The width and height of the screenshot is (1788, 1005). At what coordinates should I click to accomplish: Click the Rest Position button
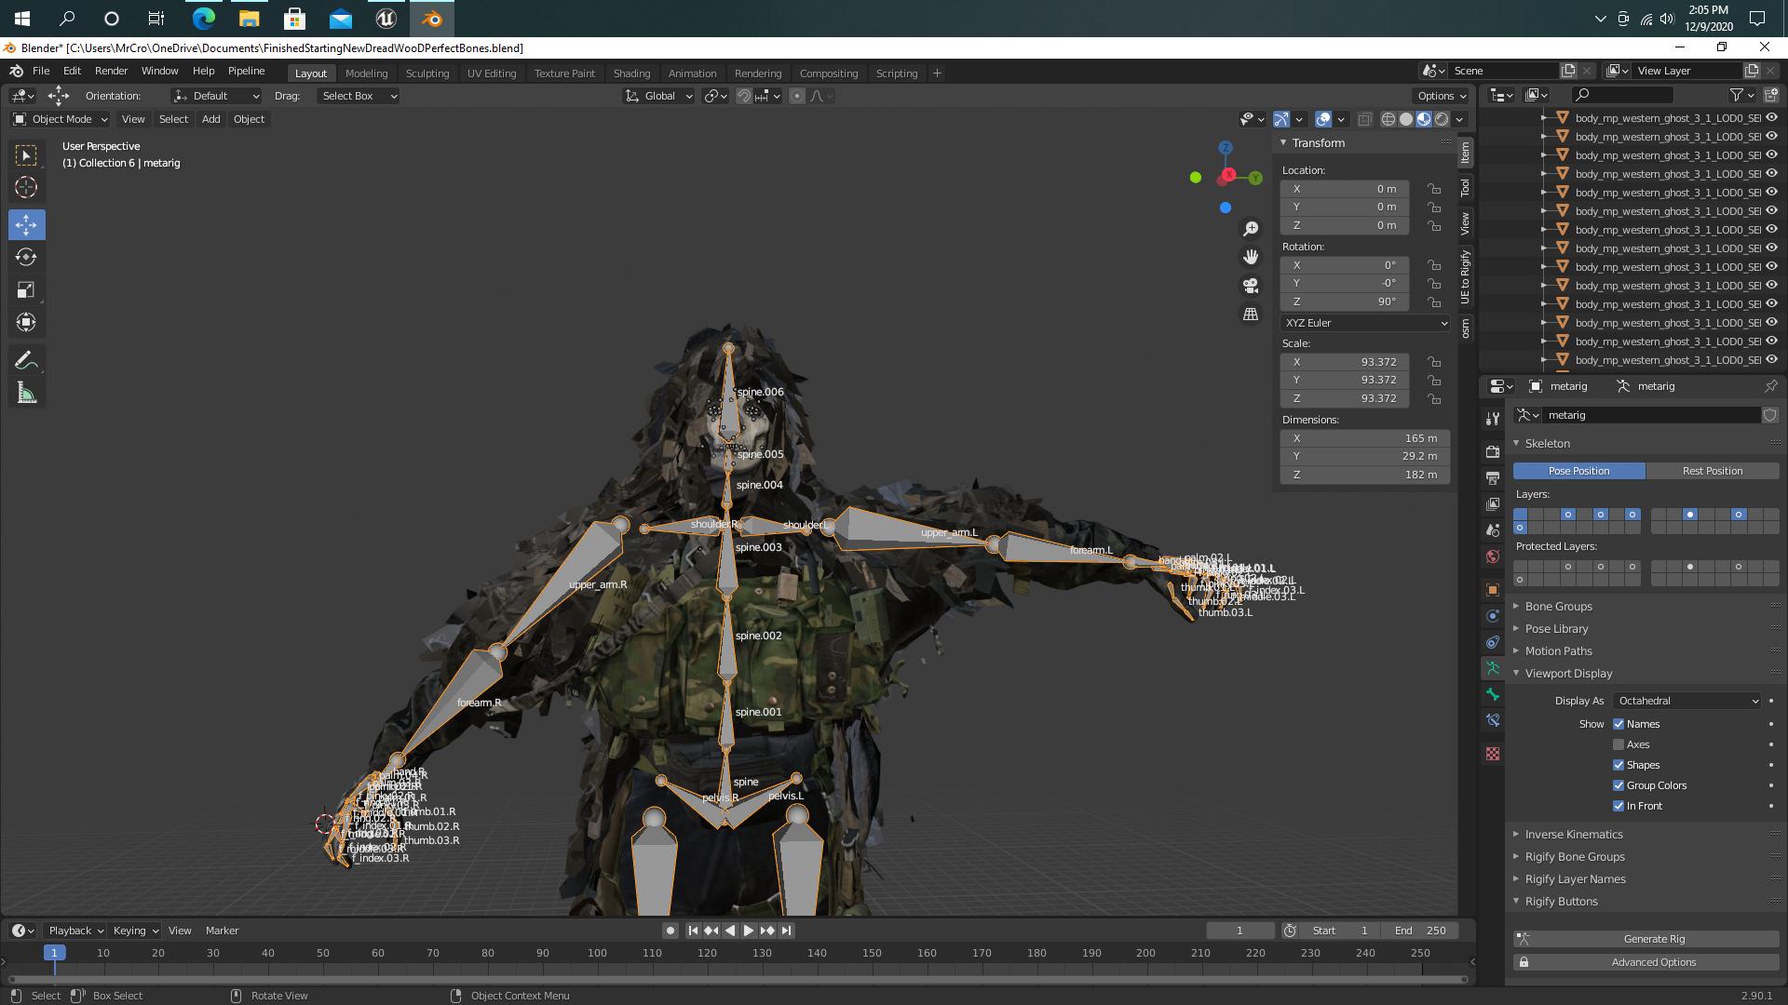click(x=1712, y=470)
